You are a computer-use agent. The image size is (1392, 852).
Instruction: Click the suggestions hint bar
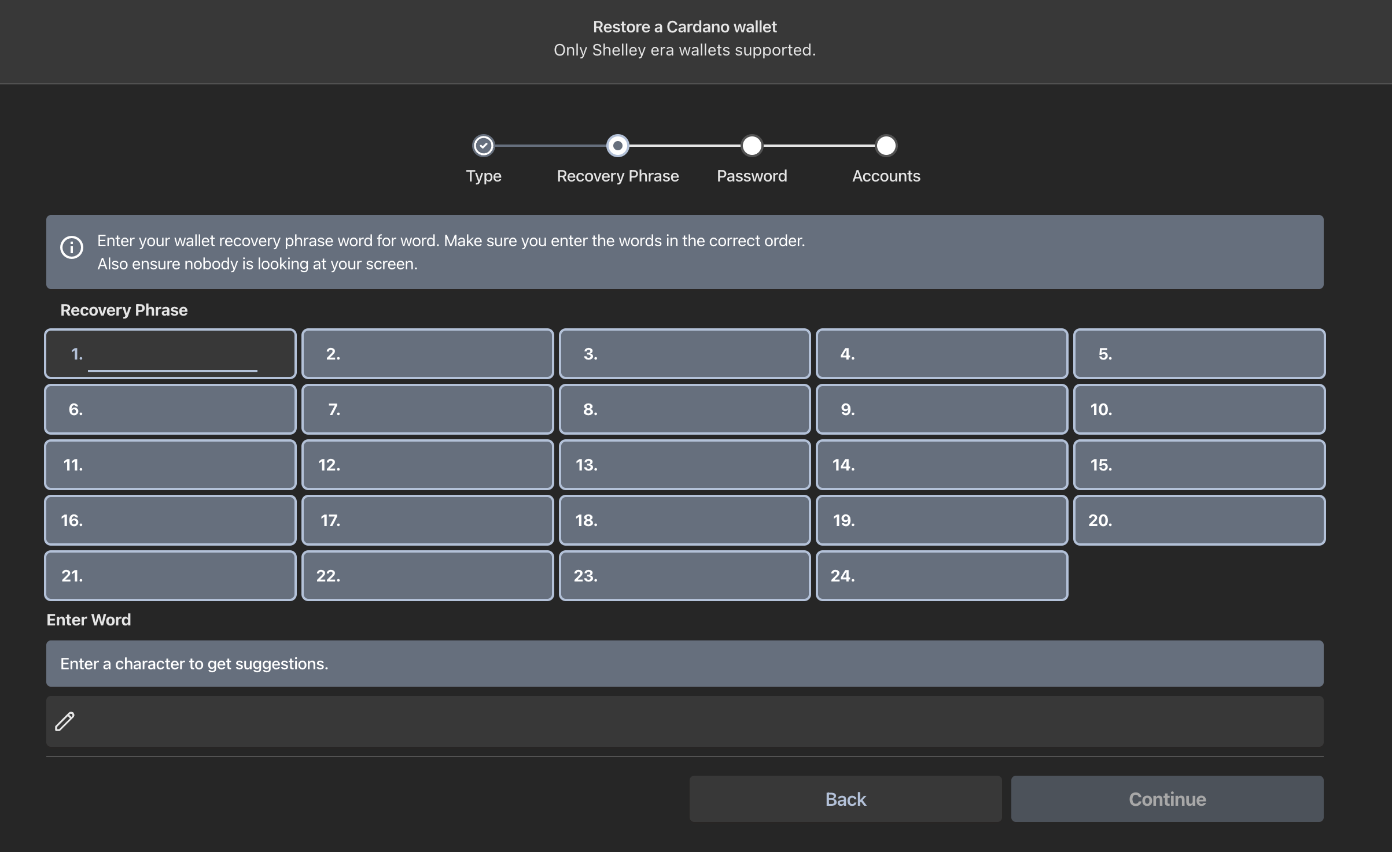[x=685, y=664]
